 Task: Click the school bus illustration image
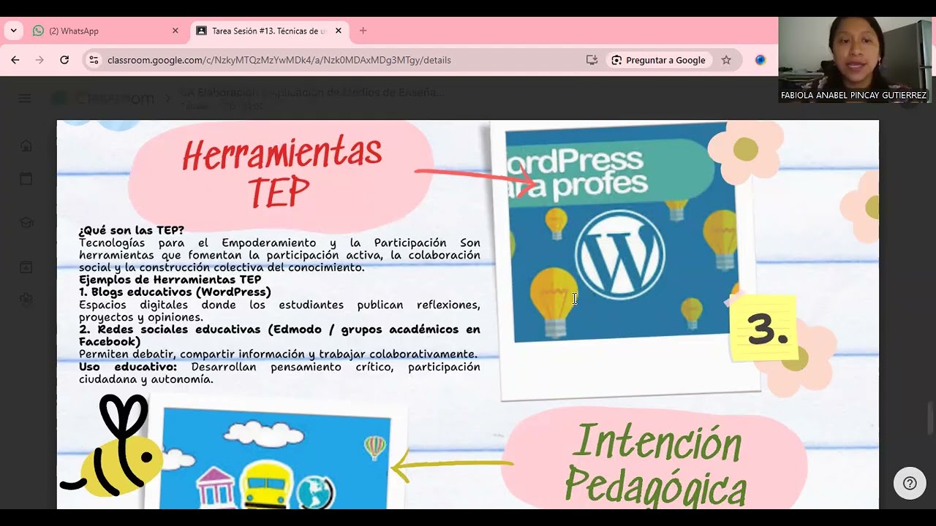pyautogui.click(x=276, y=458)
